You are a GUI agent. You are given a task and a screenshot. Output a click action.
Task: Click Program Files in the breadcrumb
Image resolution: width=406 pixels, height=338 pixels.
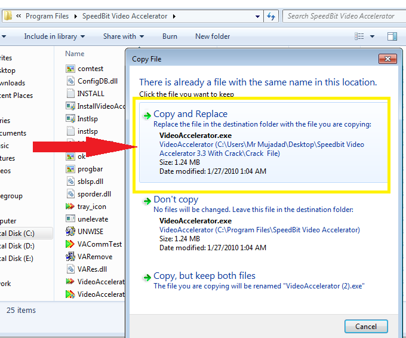(x=47, y=16)
